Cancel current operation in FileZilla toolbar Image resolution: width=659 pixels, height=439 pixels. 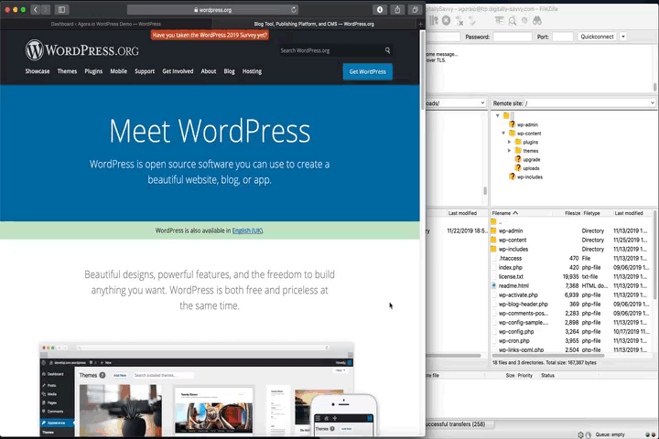click(x=446, y=20)
